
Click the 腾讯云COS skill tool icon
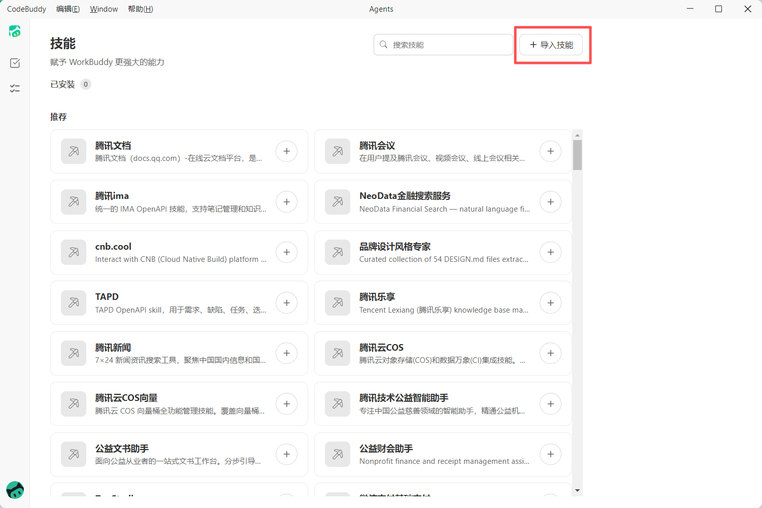[x=338, y=353]
